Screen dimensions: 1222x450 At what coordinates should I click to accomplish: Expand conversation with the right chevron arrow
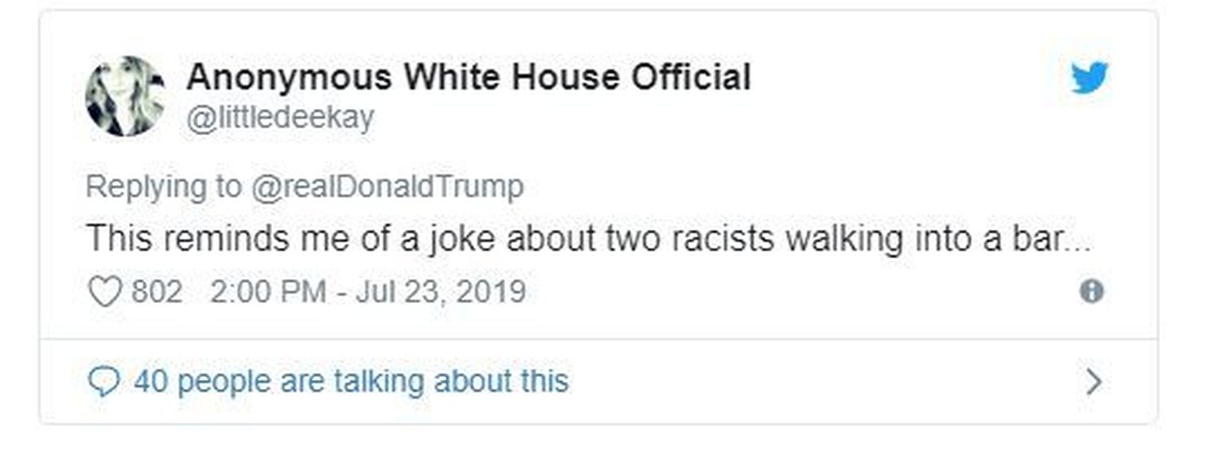point(1095,382)
